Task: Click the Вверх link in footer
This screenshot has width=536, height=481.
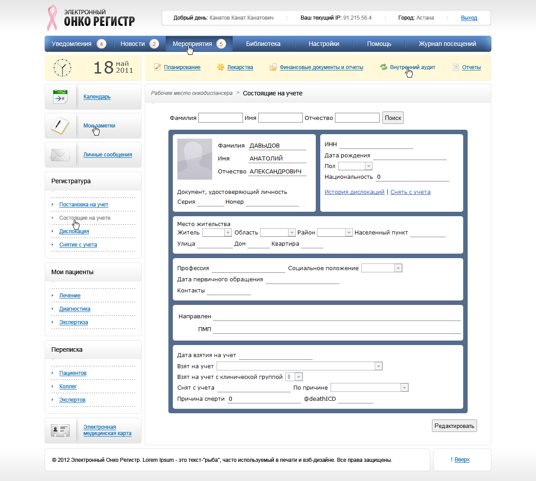Action: pos(462,460)
